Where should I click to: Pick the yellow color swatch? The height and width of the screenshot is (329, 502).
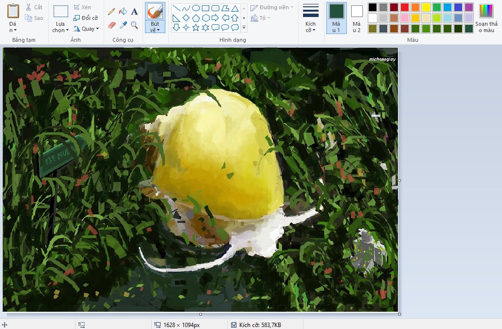click(x=426, y=7)
